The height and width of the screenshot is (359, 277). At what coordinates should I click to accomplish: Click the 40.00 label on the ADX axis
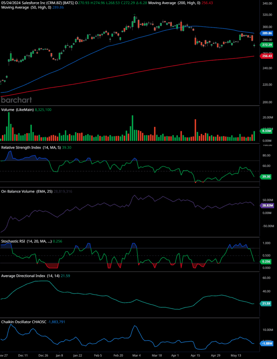(x=267, y=291)
